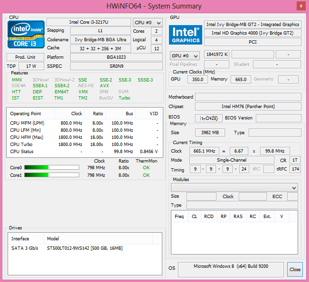Screen dimensions: 309x282
Task: Click the Operating Point column header
Action: tap(26, 114)
